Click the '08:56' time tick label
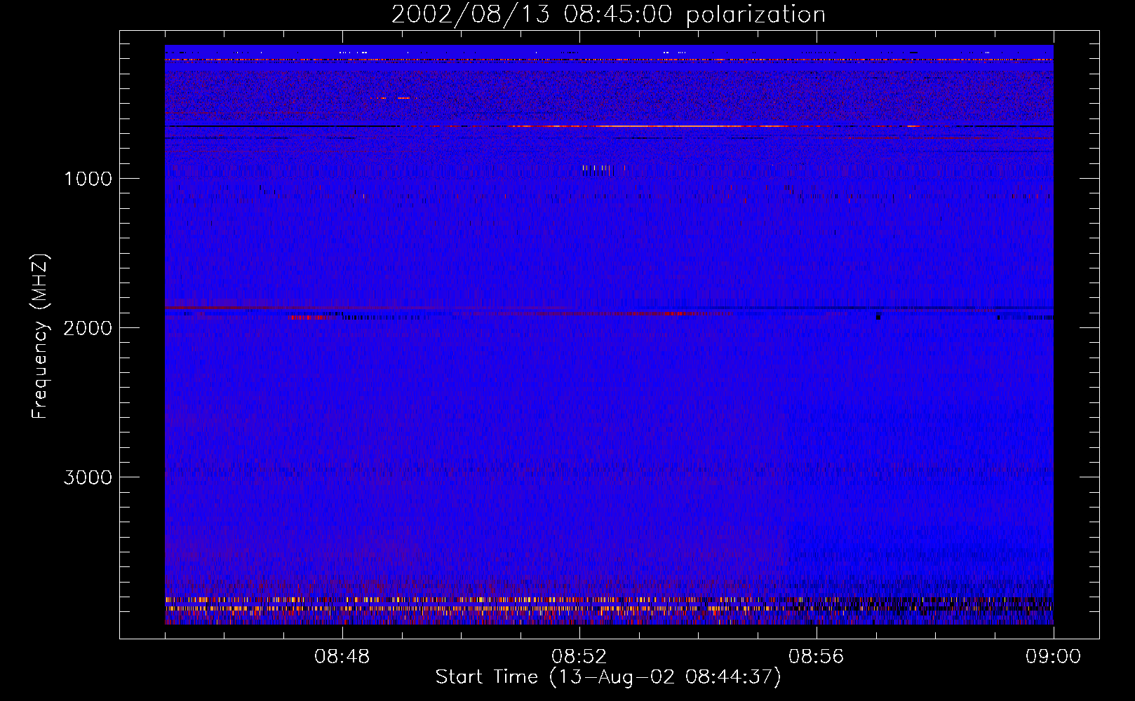 [817, 657]
